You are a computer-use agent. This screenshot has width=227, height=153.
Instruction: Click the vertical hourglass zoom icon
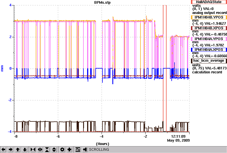[47, 150]
